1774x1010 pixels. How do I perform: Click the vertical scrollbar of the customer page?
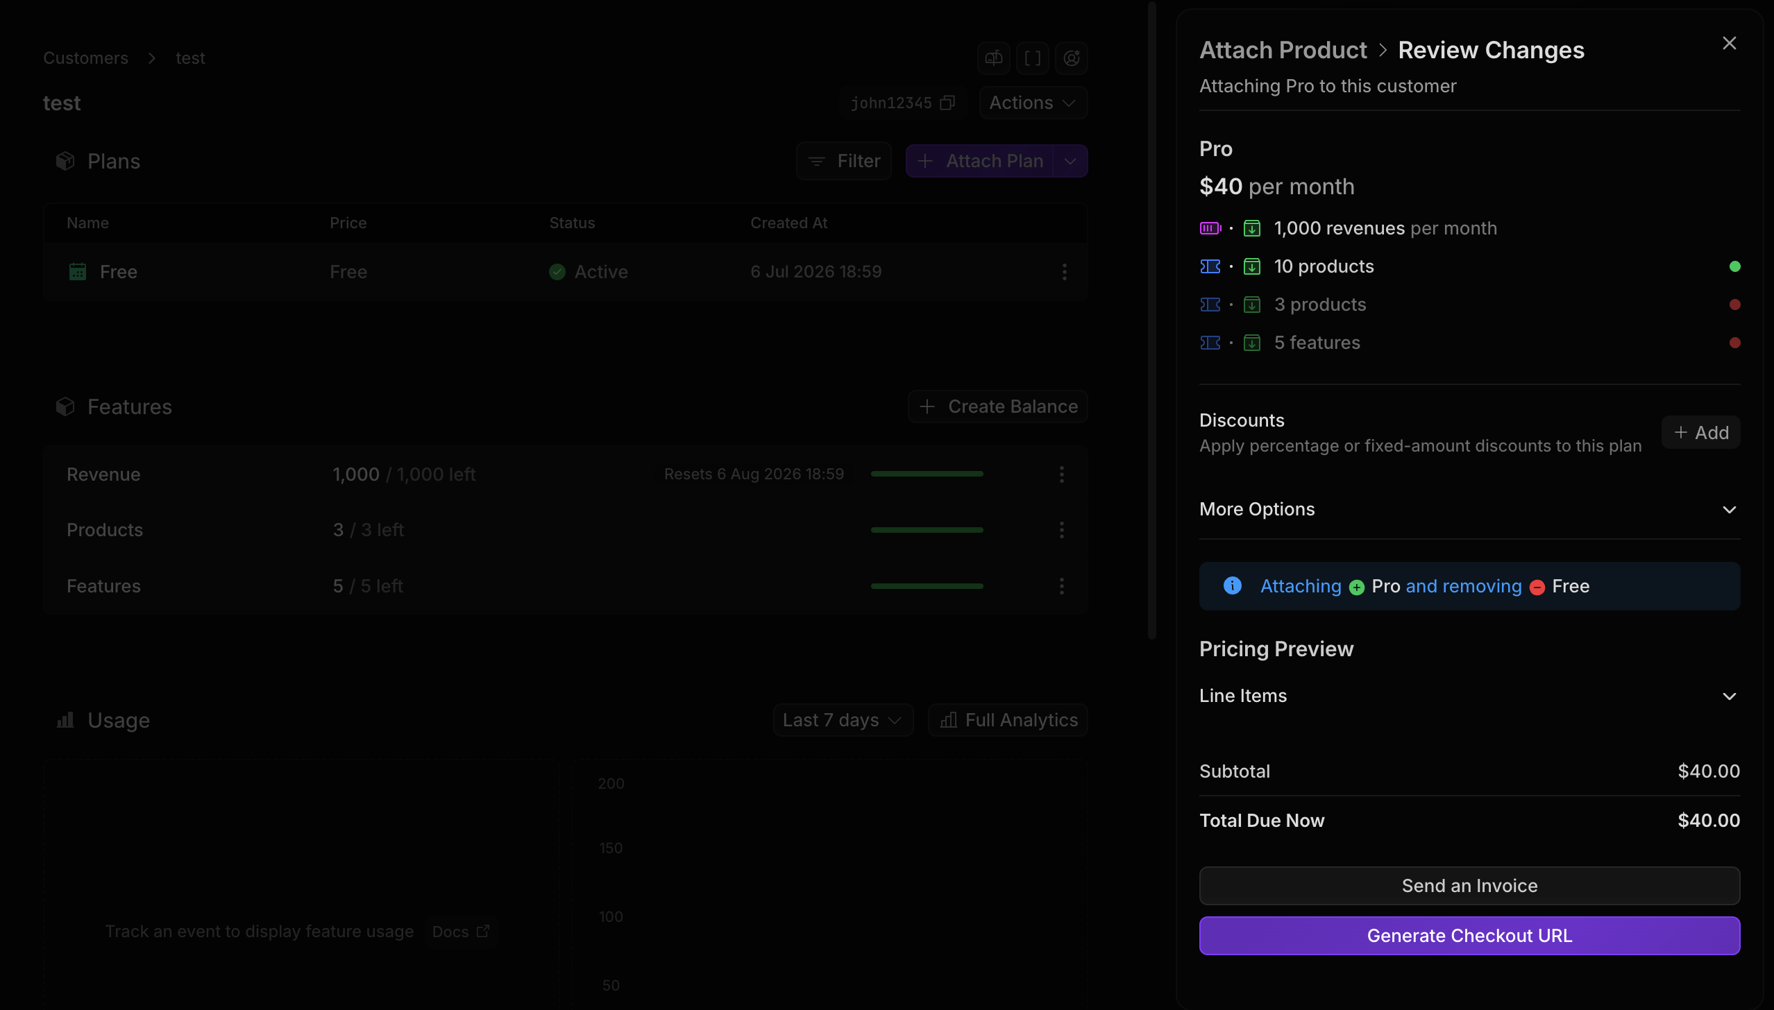(1152, 320)
